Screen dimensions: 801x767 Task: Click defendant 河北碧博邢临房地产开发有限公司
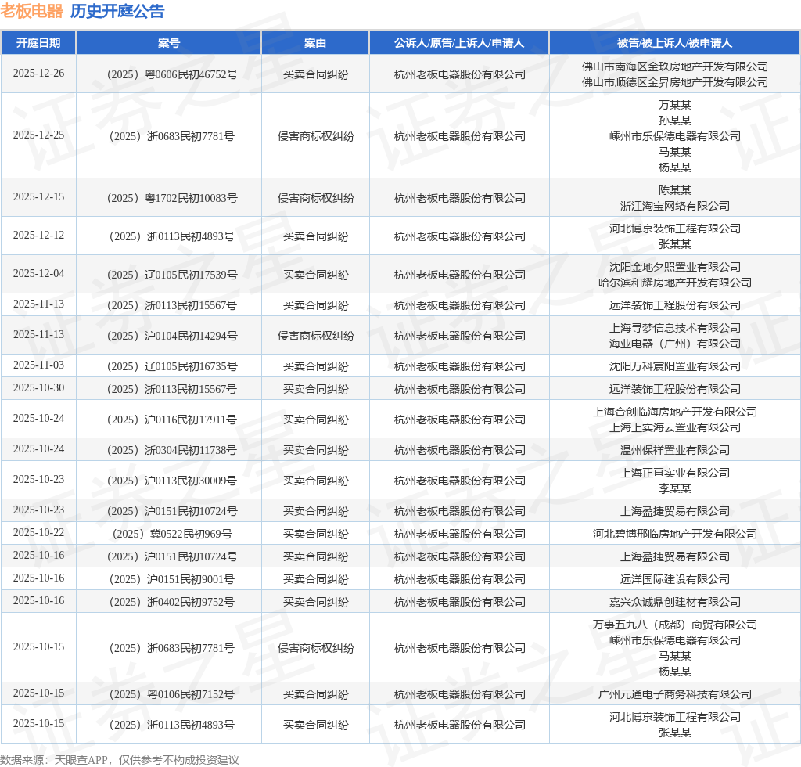point(675,534)
